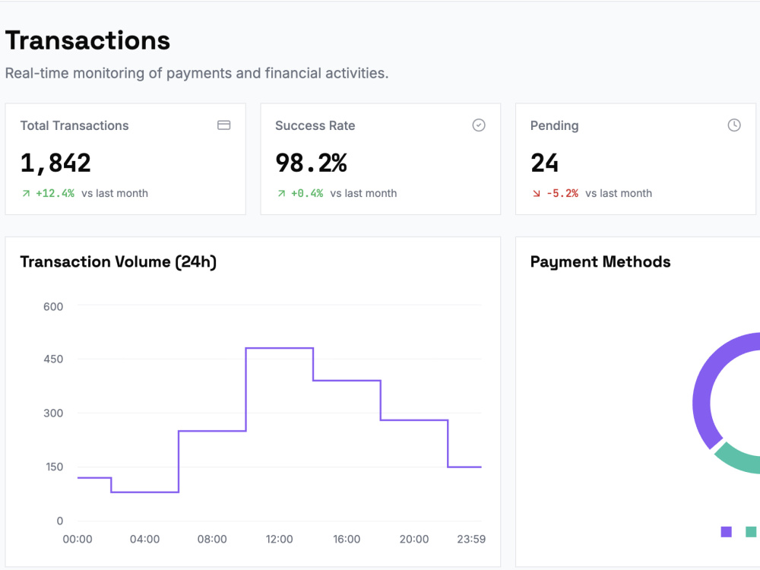Click the green legend square under Payment Methods
This screenshot has width=760, height=570.
point(751,532)
